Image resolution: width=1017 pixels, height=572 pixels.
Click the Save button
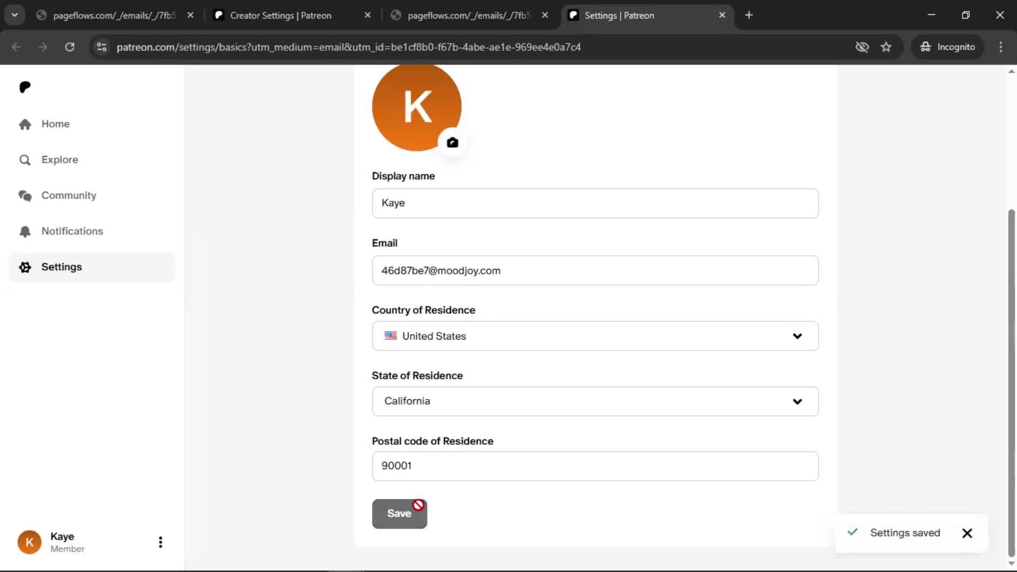click(x=399, y=514)
